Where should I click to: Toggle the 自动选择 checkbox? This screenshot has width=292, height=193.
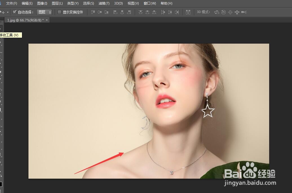pos(15,12)
